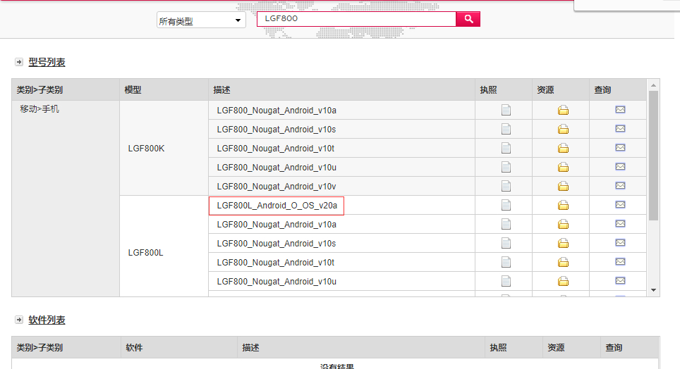Open license document for LGF800_Nougat_Android_v10a under LGF800K
This screenshot has width=680, height=369.
505,109
